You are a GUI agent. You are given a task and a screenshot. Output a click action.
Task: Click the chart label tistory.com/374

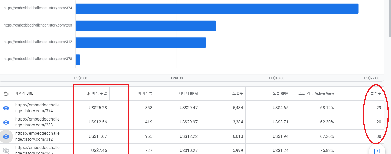[38, 8]
